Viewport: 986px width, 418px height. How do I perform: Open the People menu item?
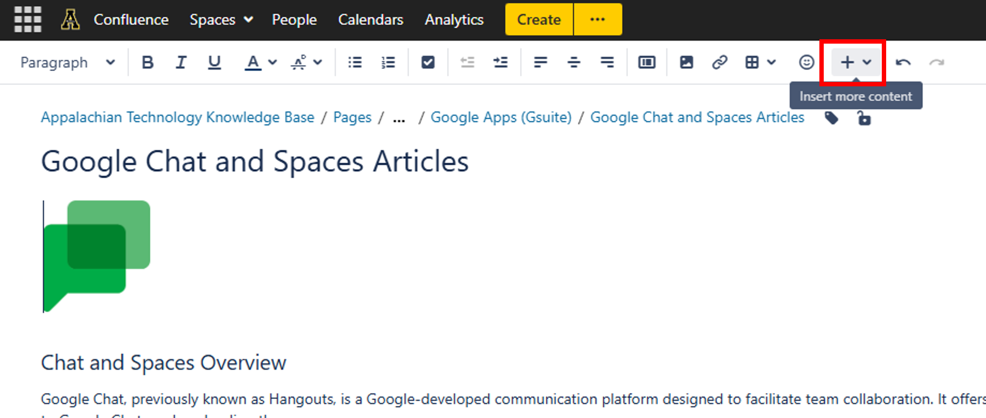tap(294, 20)
